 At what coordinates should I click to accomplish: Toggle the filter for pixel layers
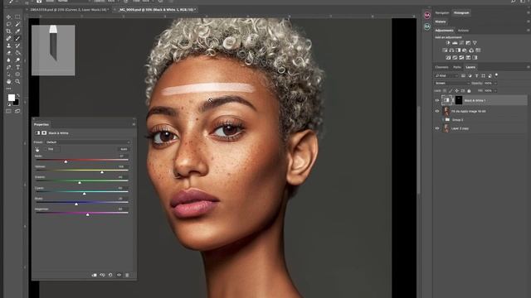[463, 75]
